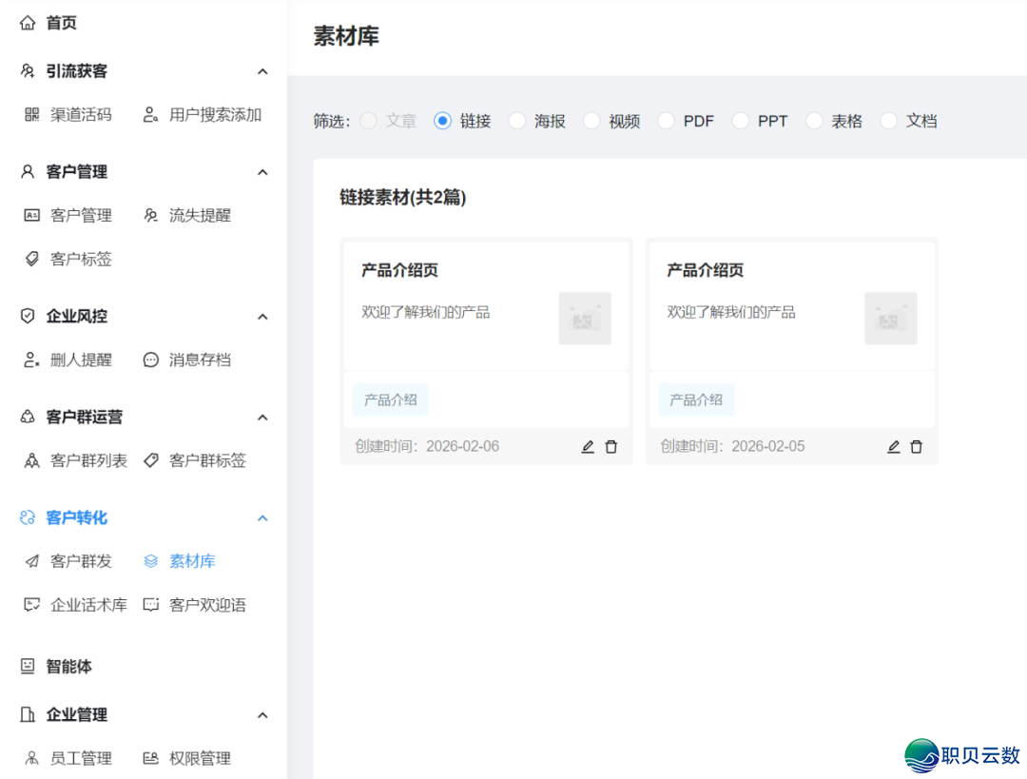Image resolution: width=1027 pixels, height=779 pixels.
Task: Select the PDF filter option
Action: pyautogui.click(x=667, y=121)
